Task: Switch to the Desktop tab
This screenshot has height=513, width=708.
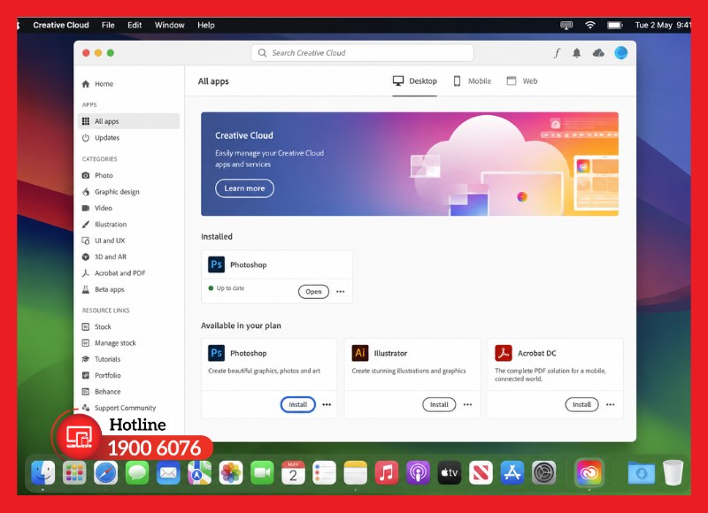Action: pos(414,81)
